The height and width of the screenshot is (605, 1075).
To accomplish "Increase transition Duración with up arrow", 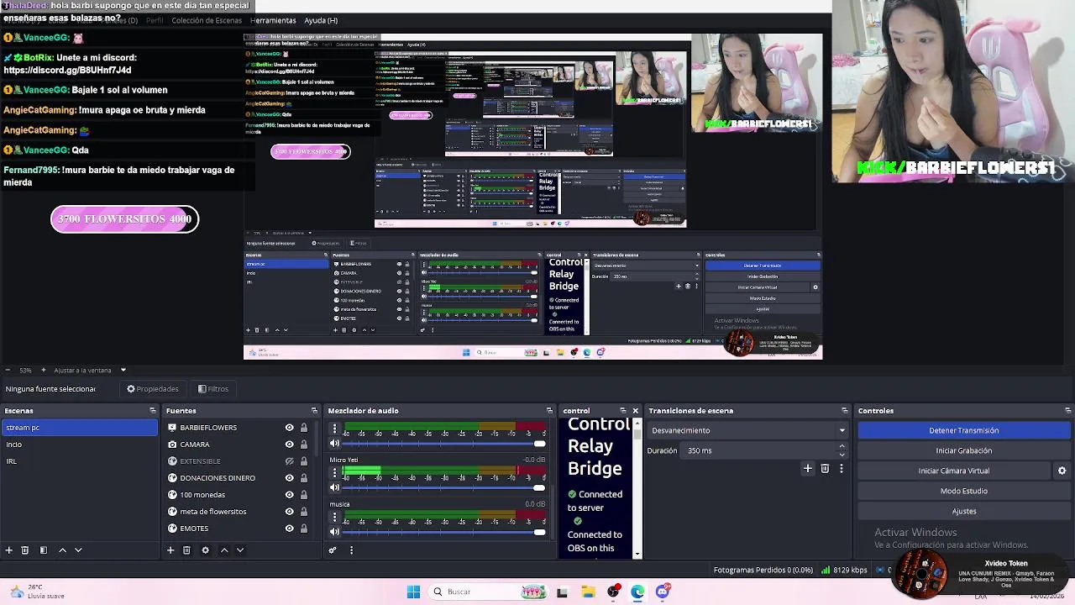I will (843, 448).
